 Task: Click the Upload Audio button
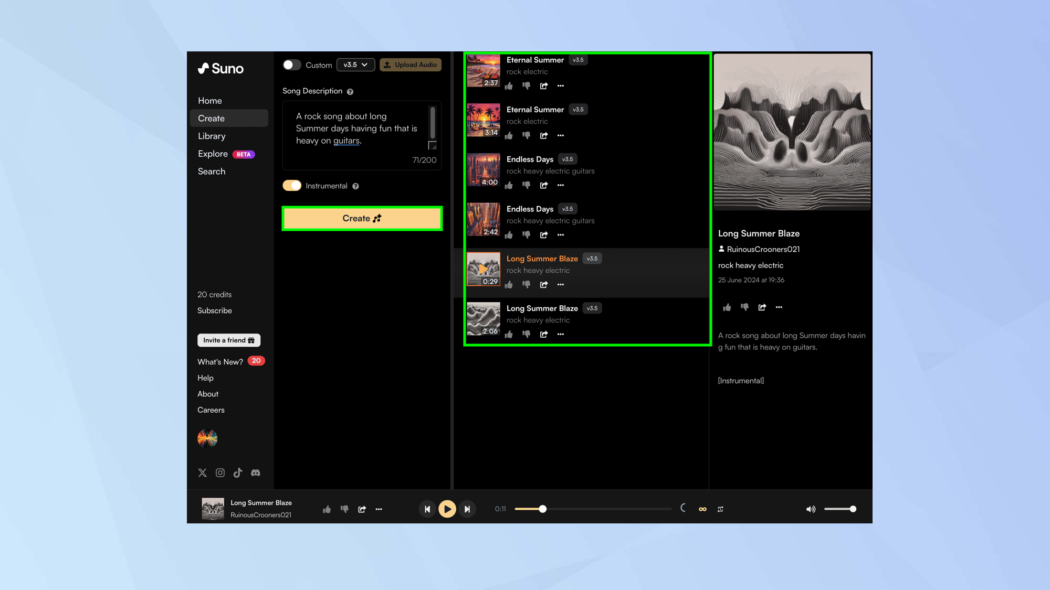411,65
